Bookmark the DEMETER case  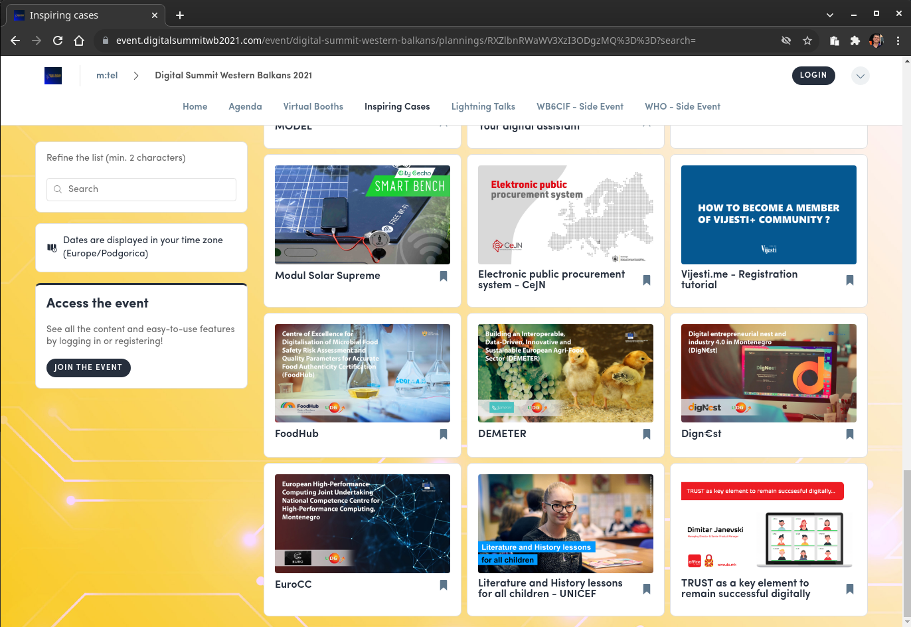[x=647, y=434]
